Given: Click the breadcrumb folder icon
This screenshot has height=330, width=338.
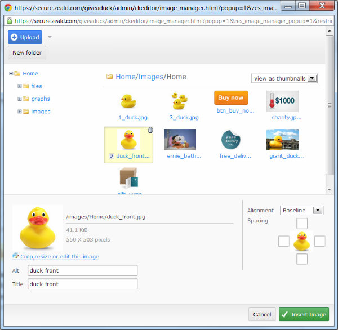Looking at the screenshot, I should click(109, 76).
